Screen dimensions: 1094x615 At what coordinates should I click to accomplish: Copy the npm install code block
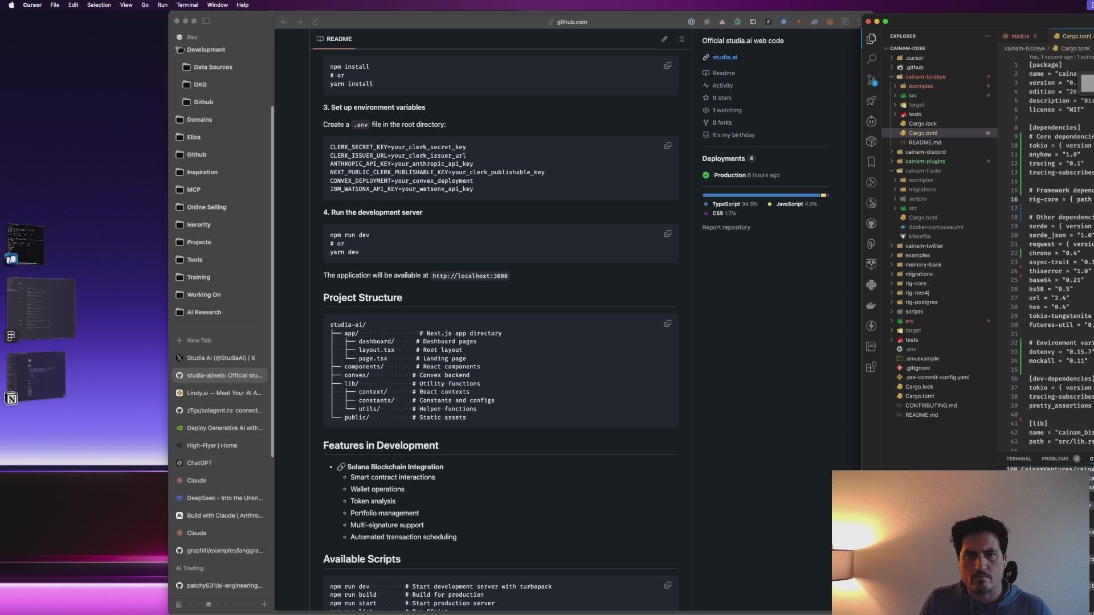[x=668, y=65]
